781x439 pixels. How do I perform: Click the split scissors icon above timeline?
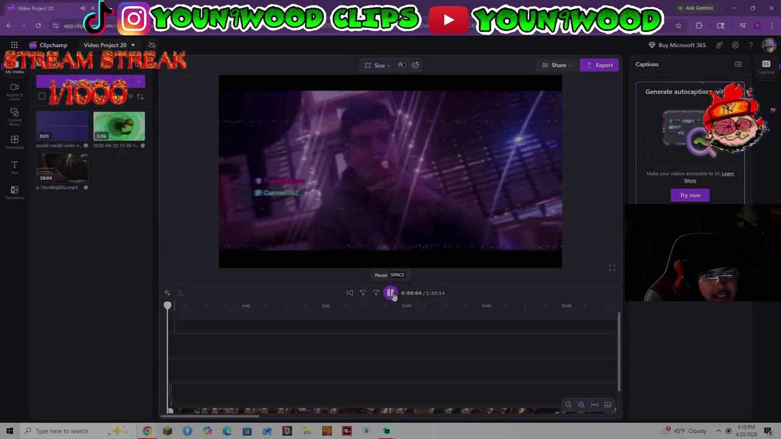click(x=180, y=293)
